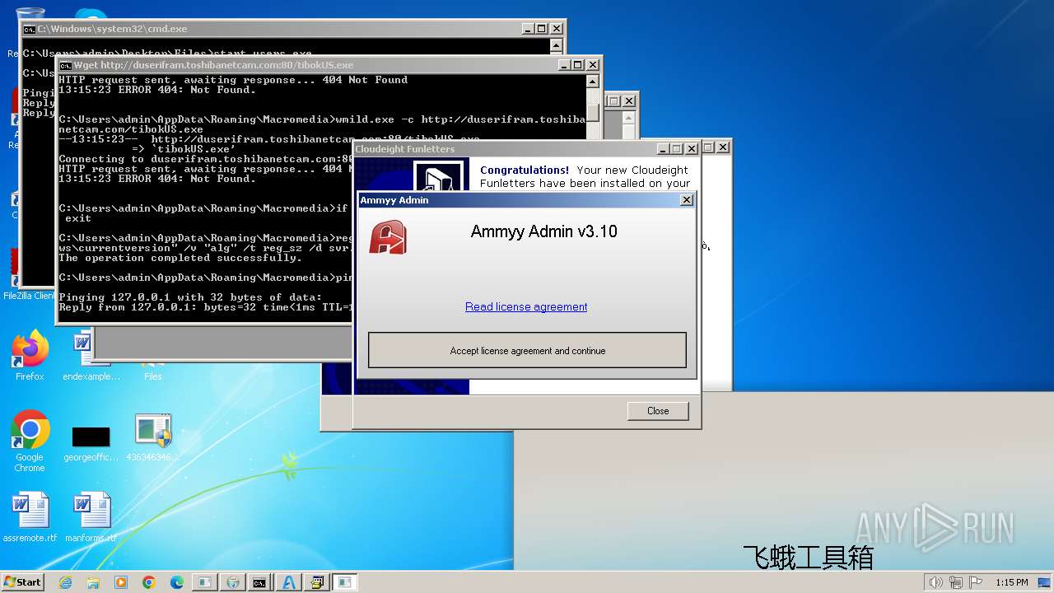Close the window behind the Wget console
This screenshot has height=593, width=1054.
click(x=629, y=101)
